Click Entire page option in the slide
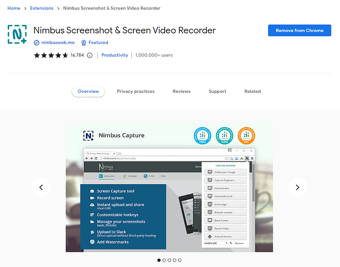This screenshot has width=340, height=267. (x=226, y=205)
